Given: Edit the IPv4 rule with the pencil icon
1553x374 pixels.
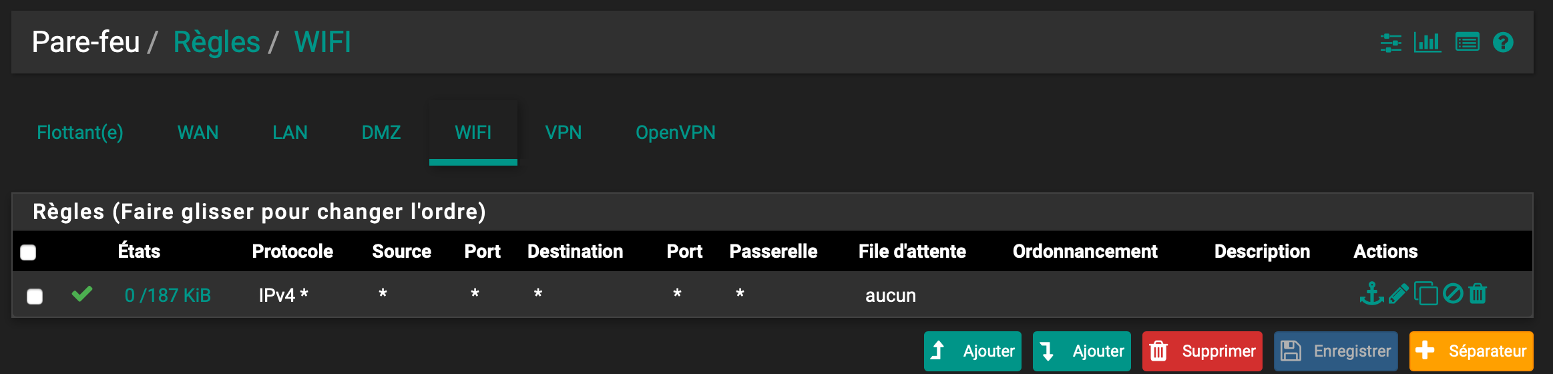Looking at the screenshot, I should coord(1398,294).
